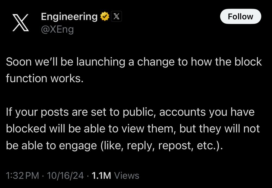Click the 1:32 PM timestamp
The image size is (272, 188).
tap(22, 176)
